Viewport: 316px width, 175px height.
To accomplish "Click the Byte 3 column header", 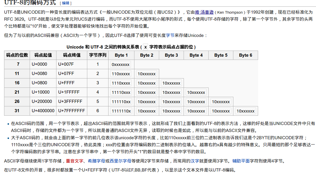I will point(171,55).
